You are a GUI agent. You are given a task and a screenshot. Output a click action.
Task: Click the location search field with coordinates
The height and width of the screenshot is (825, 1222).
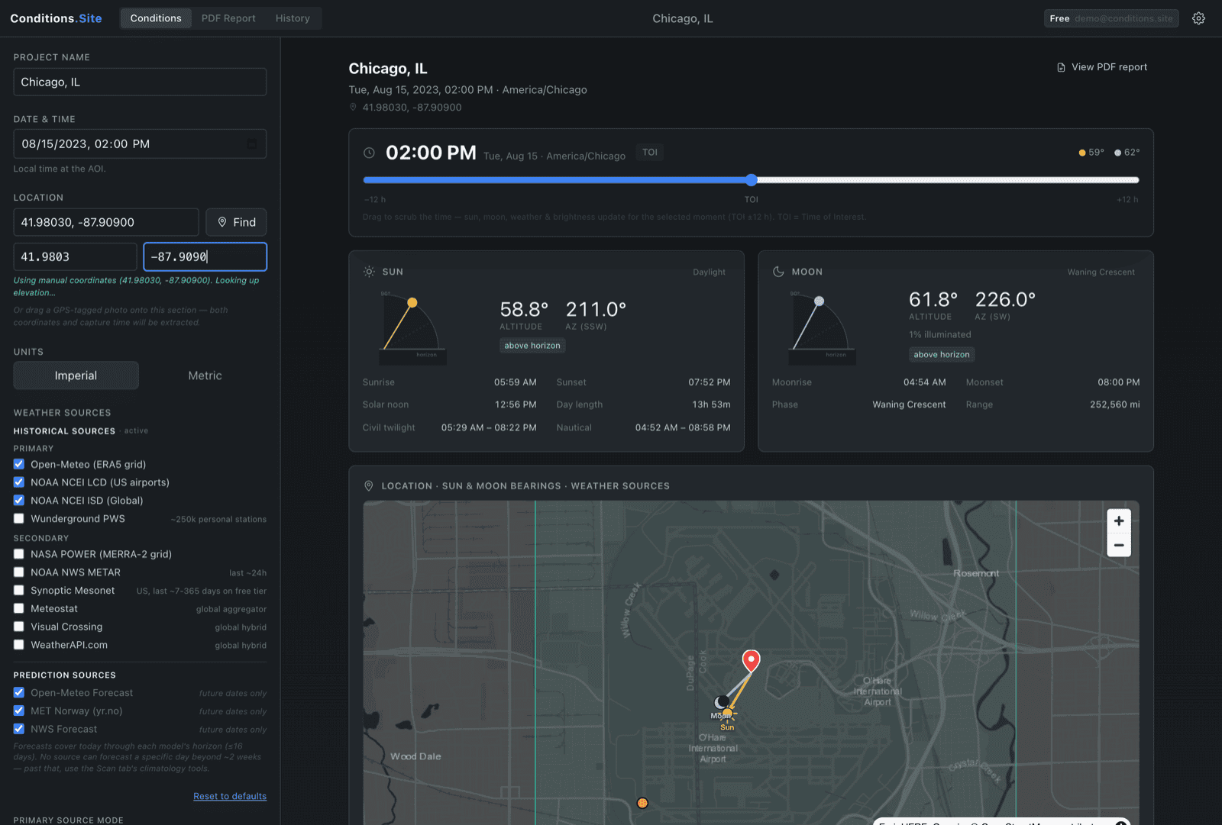click(106, 222)
